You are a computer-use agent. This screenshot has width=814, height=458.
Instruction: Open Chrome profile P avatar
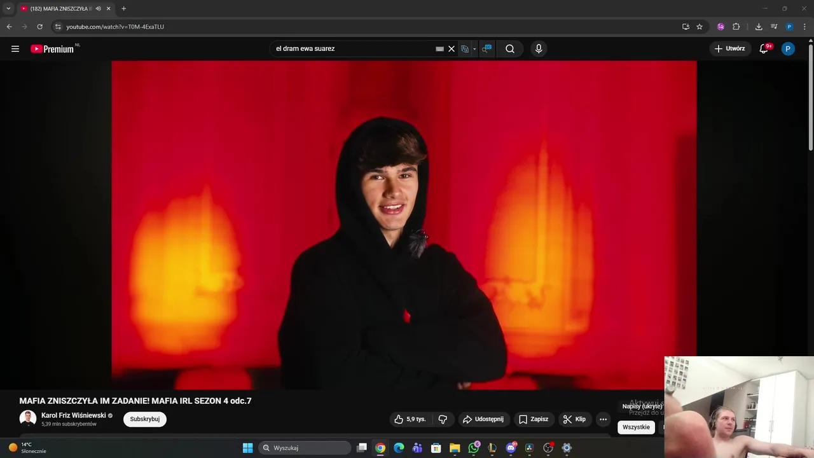point(789,27)
